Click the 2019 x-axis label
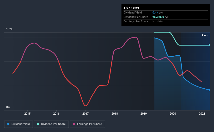Viewport: 214px width, 132px height. point(144,114)
